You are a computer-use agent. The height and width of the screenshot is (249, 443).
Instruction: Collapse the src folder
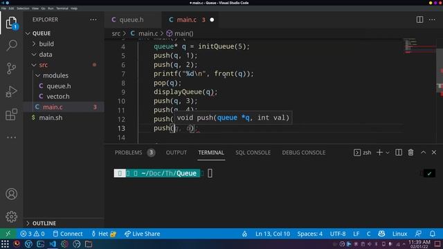pyautogui.click(x=64, y=65)
